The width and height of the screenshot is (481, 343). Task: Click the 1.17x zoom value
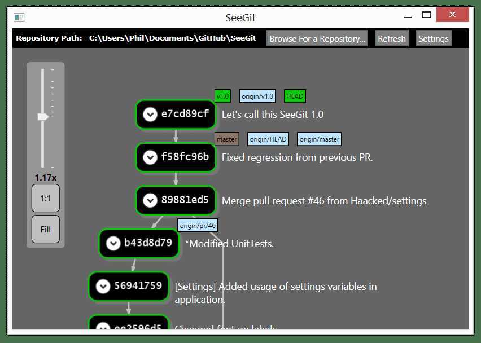(x=45, y=178)
